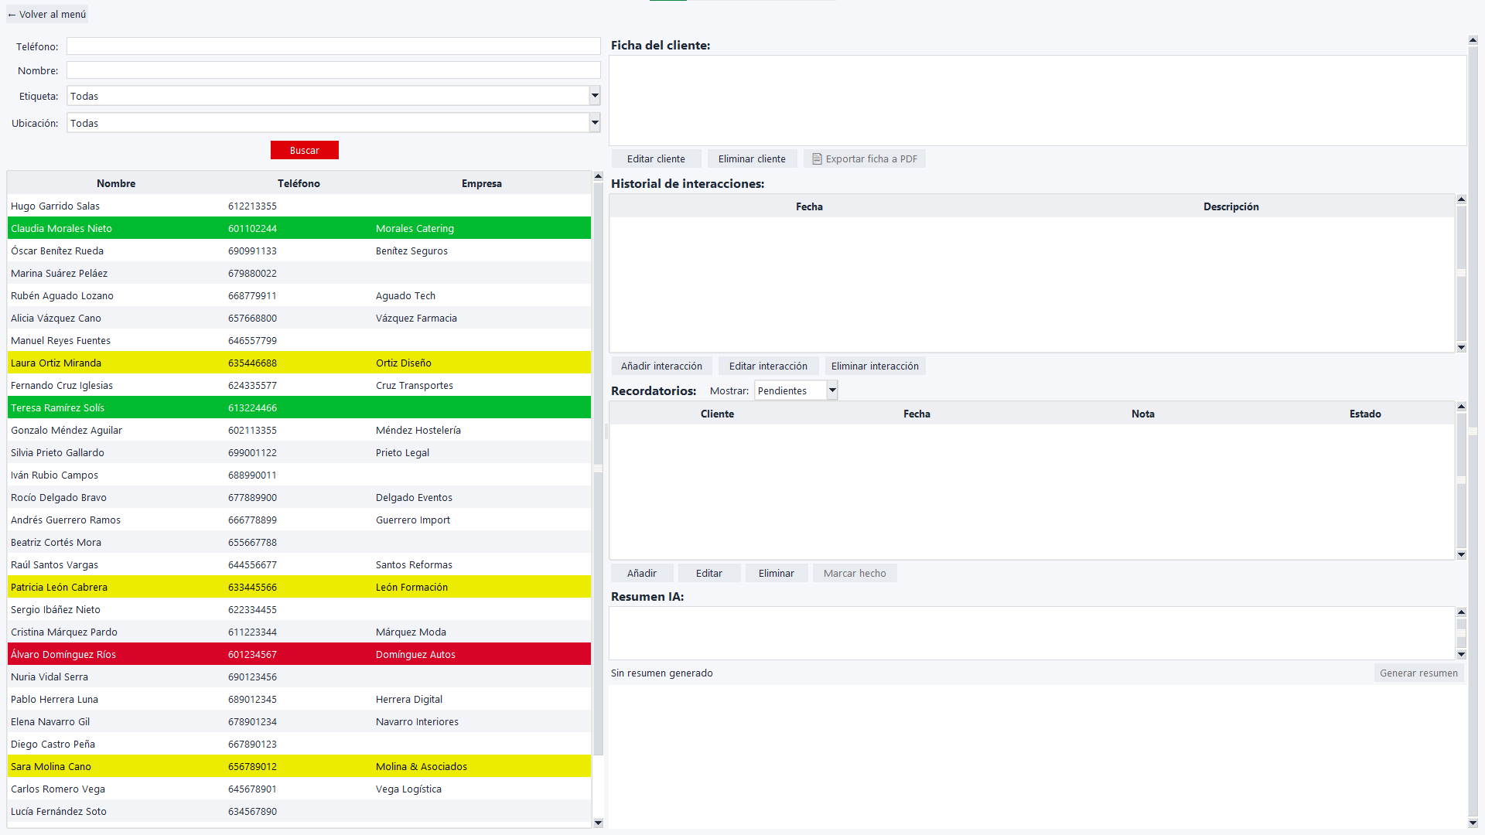Select client Carlos Romero Vega
The height and width of the screenshot is (835, 1485).
pos(299,789)
